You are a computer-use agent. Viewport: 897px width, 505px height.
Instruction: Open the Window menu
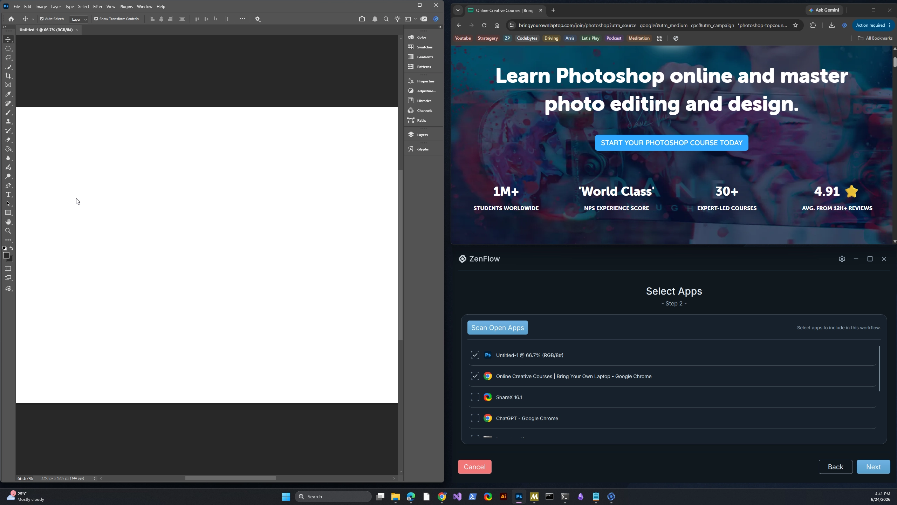[144, 7]
